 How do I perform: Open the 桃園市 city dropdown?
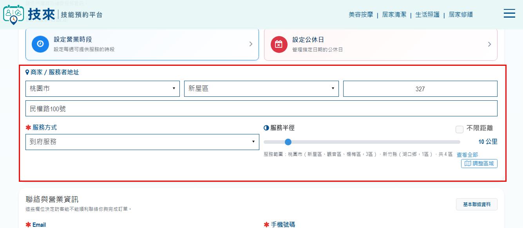(x=103, y=89)
